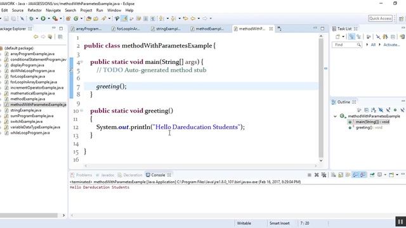Viewport: 406px width, 228px height.
Task: Click the Find field in Task List
Action: tap(347, 45)
